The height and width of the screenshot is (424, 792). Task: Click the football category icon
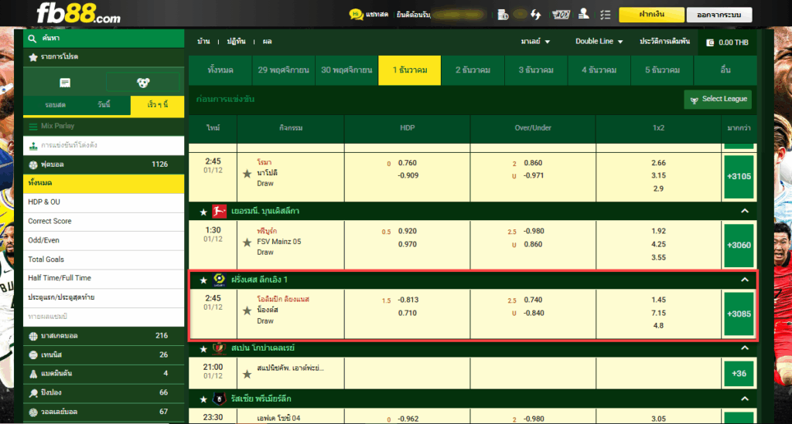(33, 165)
